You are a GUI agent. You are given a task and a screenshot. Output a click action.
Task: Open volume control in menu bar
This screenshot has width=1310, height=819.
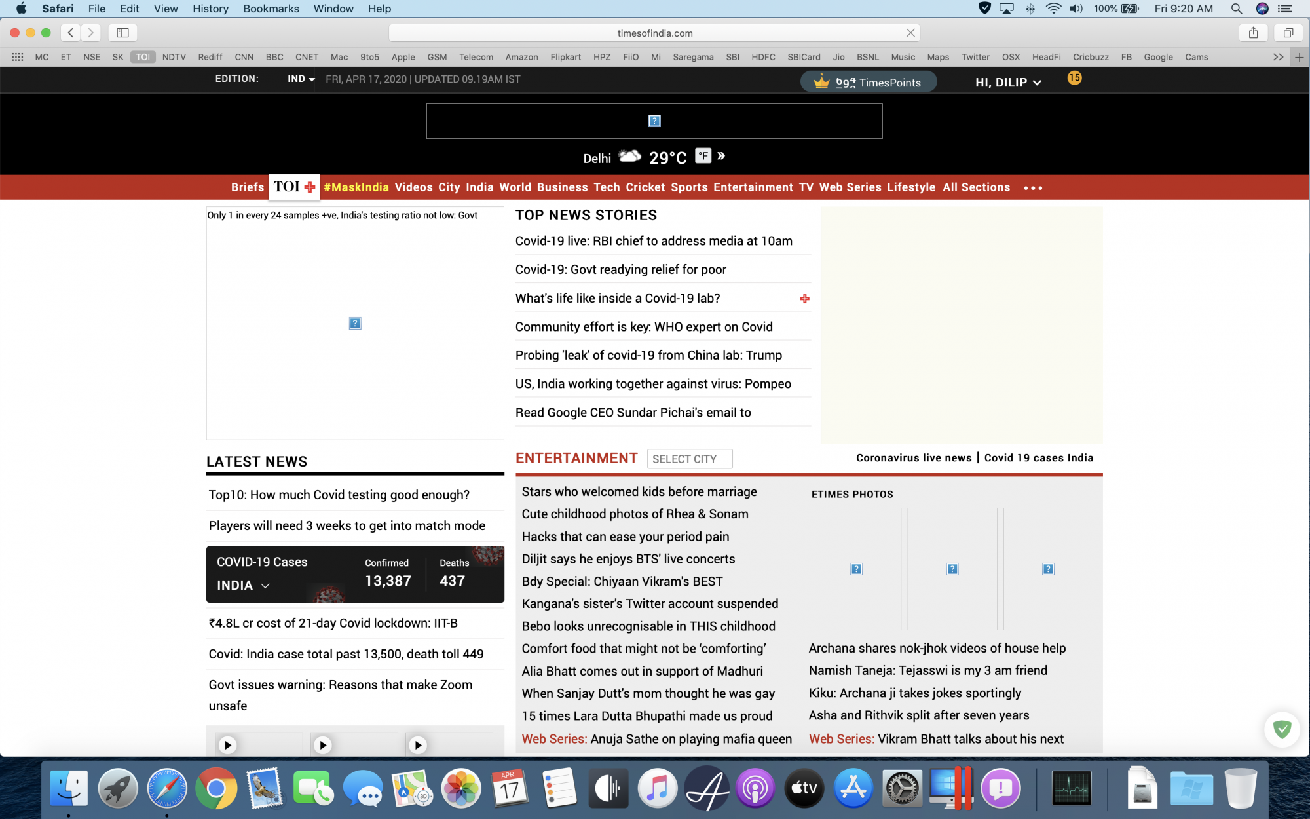pos(1076,9)
